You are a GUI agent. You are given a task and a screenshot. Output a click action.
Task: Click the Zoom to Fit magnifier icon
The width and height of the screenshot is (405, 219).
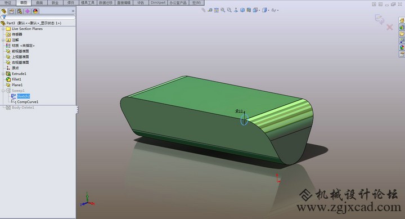coord(223,10)
